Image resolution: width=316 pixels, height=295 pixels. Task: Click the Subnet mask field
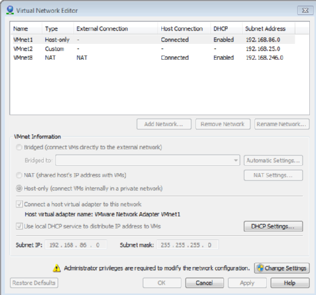pyautogui.click(x=188, y=245)
